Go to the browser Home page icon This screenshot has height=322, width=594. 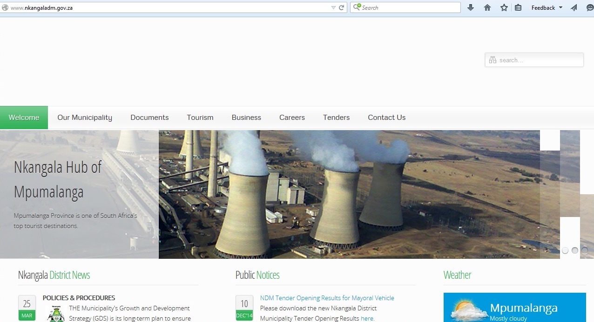coord(487,7)
